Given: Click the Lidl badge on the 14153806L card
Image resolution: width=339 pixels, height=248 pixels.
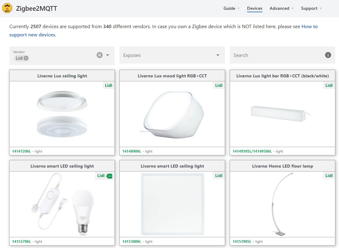Looking at the screenshot, I should 219,176.
